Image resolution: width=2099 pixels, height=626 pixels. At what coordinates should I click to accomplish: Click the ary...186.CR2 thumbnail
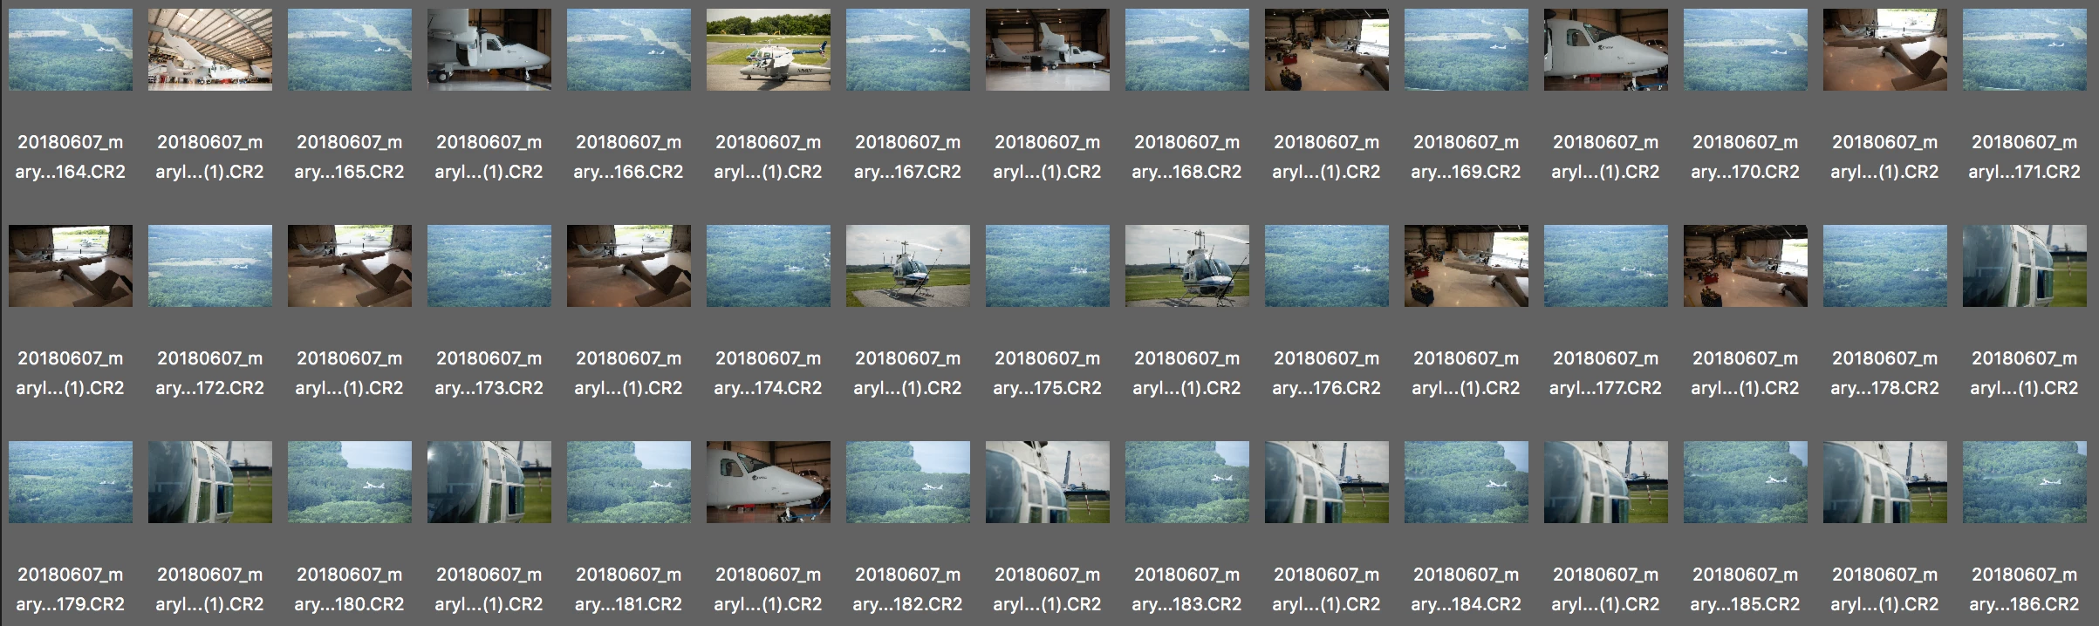pos(2025,482)
